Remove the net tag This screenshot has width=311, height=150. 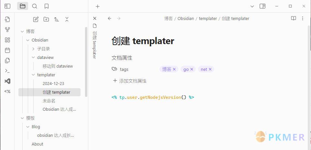(210, 69)
